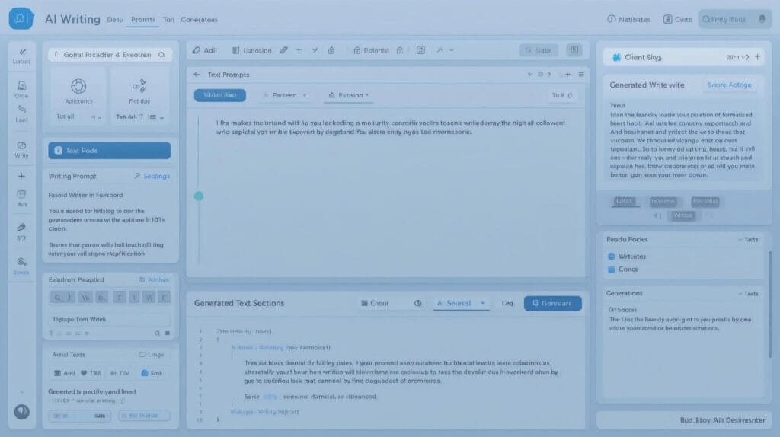Click the Netibates icon in header
Viewport: 780px width, 437px height.
pyautogui.click(x=612, y=19)
